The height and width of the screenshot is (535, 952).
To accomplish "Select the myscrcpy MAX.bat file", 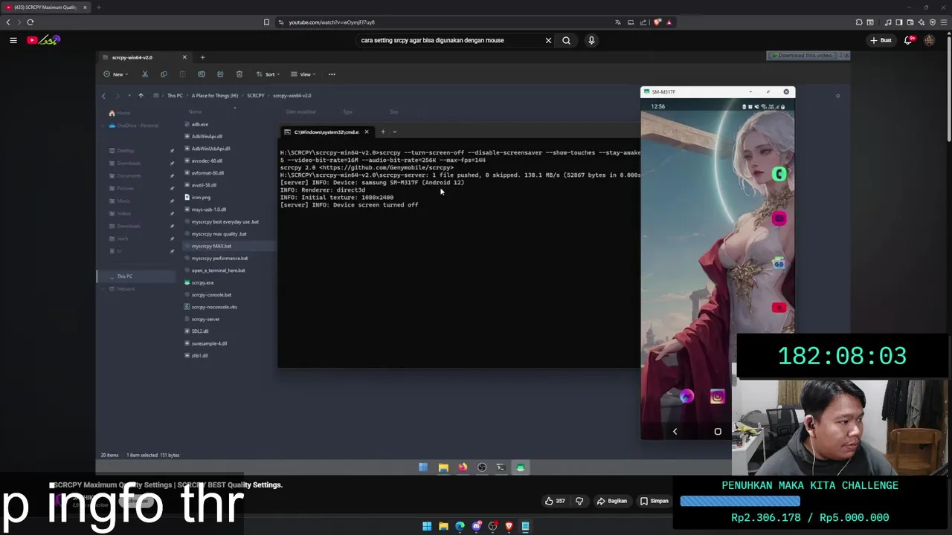I will 228,246.
